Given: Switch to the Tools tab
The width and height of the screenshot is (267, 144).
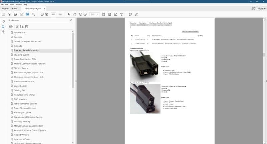Looking at the screenshot, I should [19, 8].
